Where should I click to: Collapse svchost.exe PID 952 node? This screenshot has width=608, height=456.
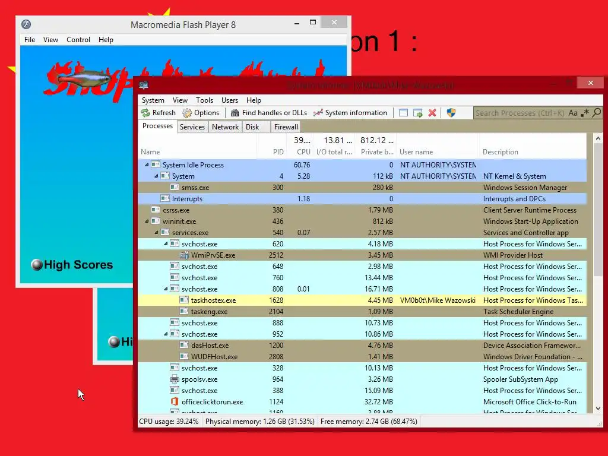click(166, 334)
